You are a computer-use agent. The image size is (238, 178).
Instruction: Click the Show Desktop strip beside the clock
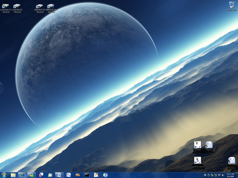tap(237, 175)
